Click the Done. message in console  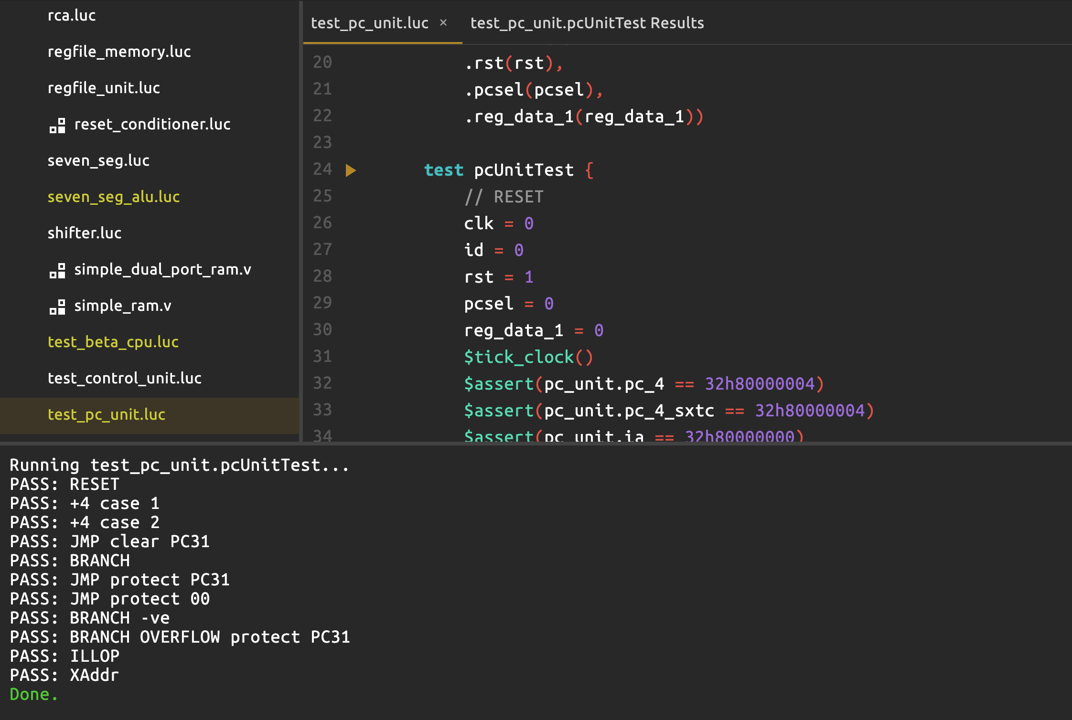tap(33, 694)
